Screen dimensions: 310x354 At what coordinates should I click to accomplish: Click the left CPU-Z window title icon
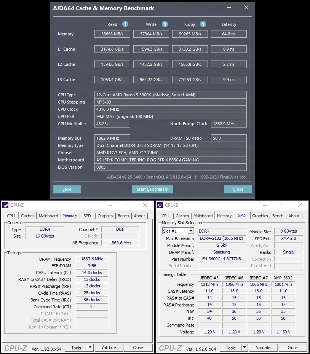pos(5,205)
